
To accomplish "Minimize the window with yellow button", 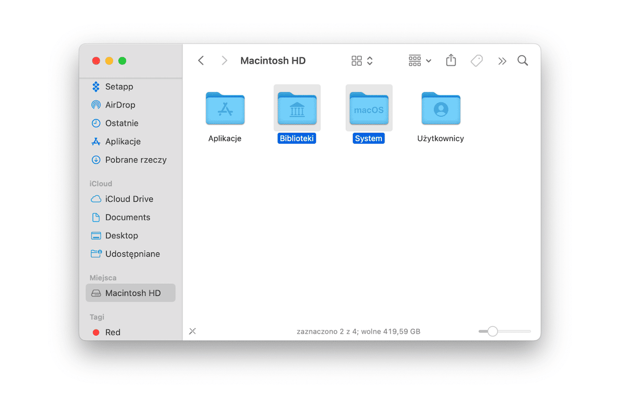I will click(x=109, y=61).
